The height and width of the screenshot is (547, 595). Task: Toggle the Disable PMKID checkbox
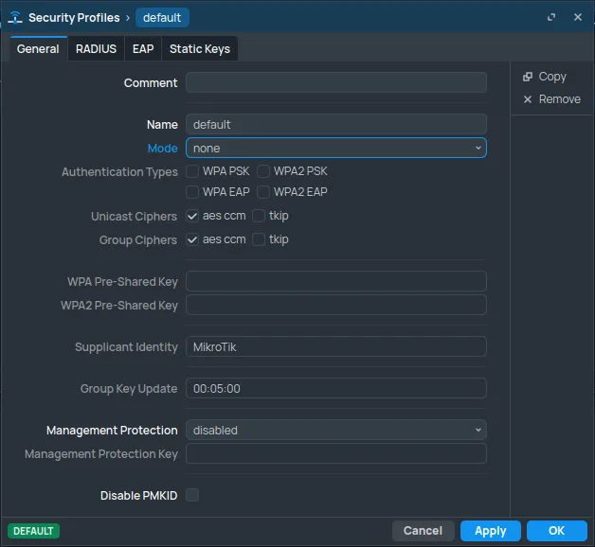(x=192, y=495)
